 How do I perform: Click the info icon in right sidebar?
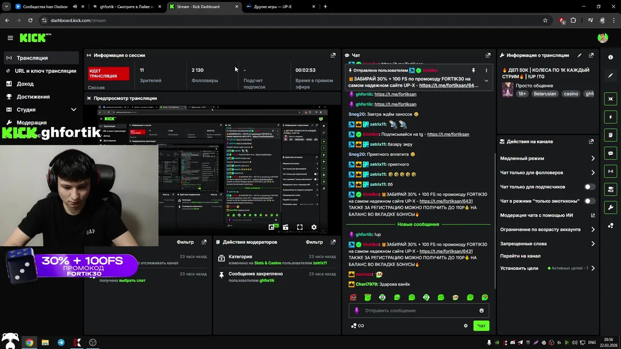(x=610, y=57)
